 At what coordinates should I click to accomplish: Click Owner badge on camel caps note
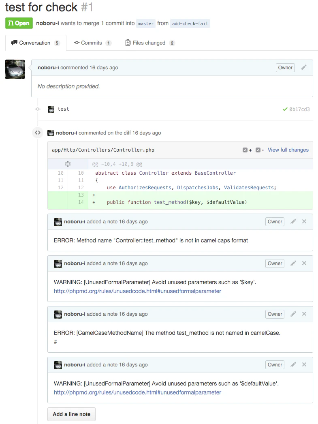point(275,221)
